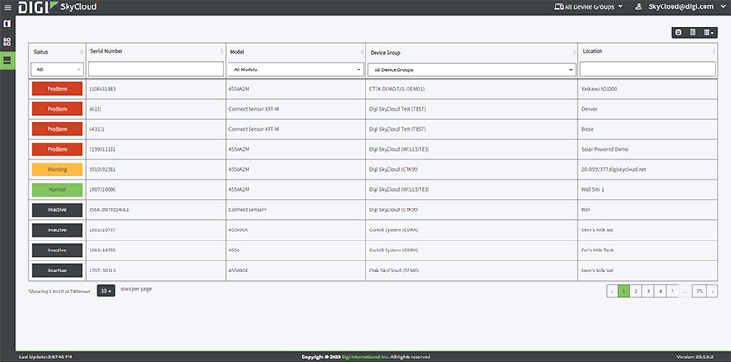Click Inactive status for serial 1801310737
The width and height of the screenshot is (731, 362).
[x=58, y=230]
